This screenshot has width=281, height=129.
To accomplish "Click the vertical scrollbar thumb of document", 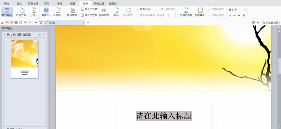I will 279,66.
